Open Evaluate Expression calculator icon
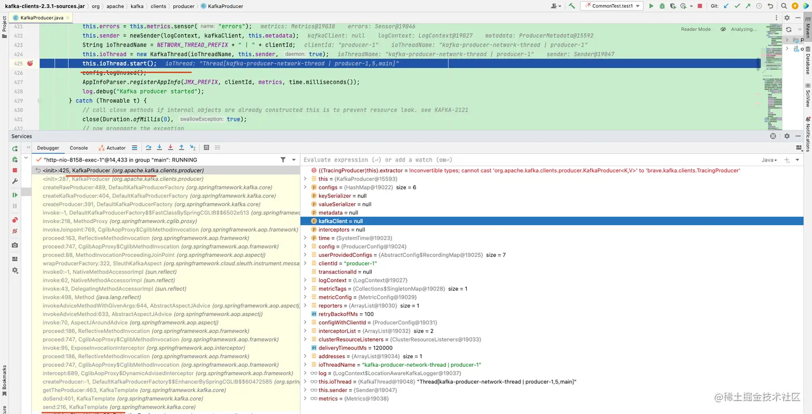 coord(206,147)
